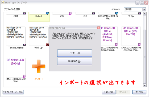Select the FT Opt profile label
This screenshot has width=149, height=97.
pos(131,16)
